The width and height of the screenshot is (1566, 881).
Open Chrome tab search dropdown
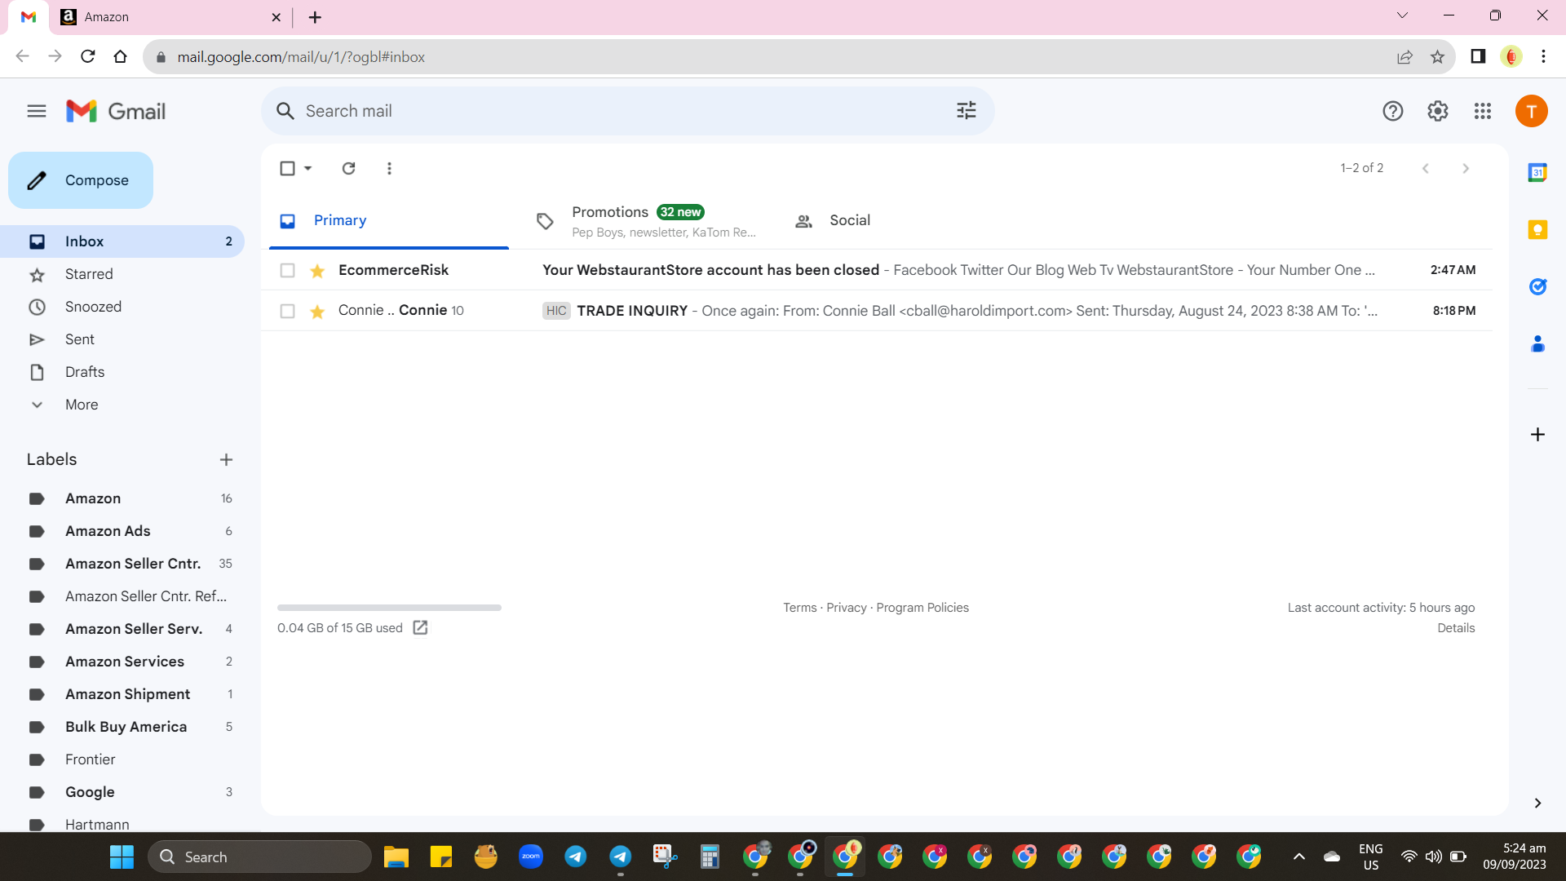point(1402,15)
